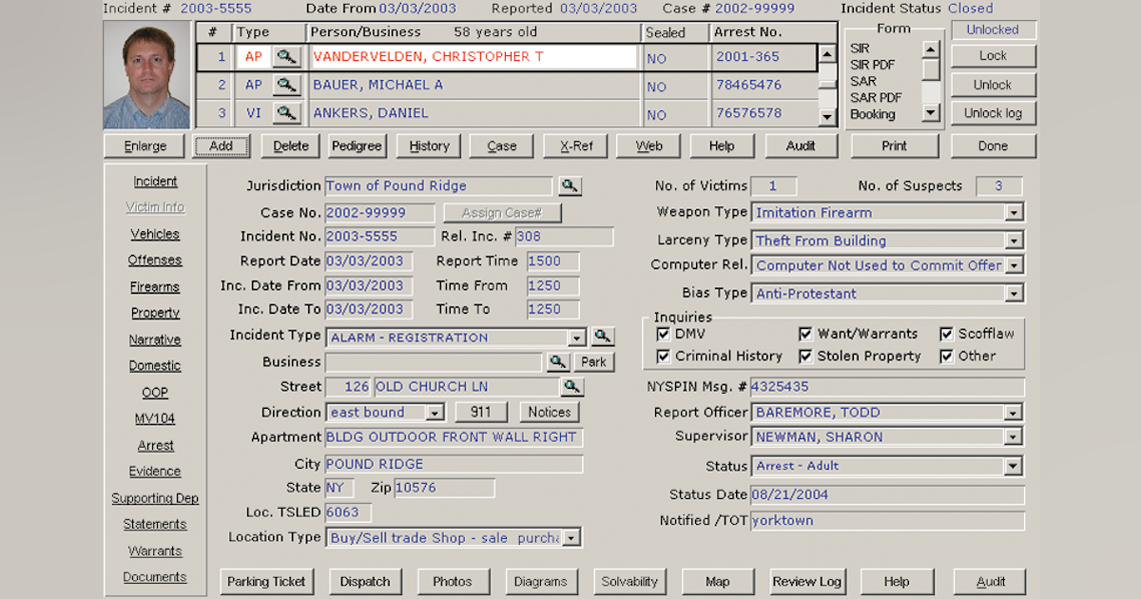The width and height of the screenshot is (1141, 599).
Task: Select Booking in the Form list
Action: pyautogui.click(x=871, y=113)
